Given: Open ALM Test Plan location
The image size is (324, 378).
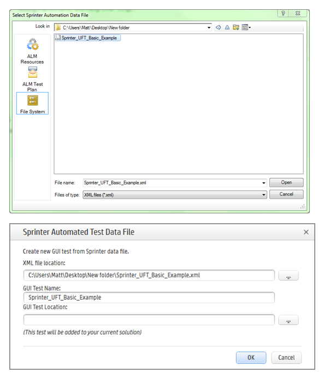Looking at the screenshot, I should click(x=32, y=79).
